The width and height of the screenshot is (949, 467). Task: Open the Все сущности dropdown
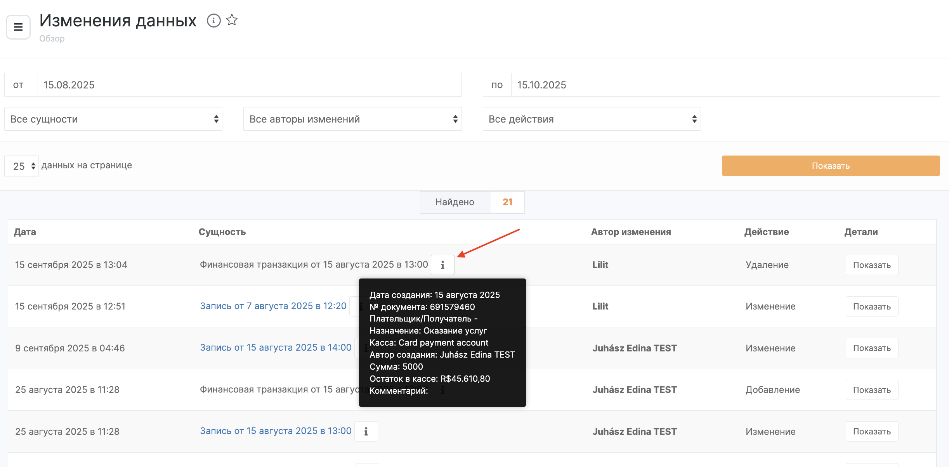click(113, 119)
